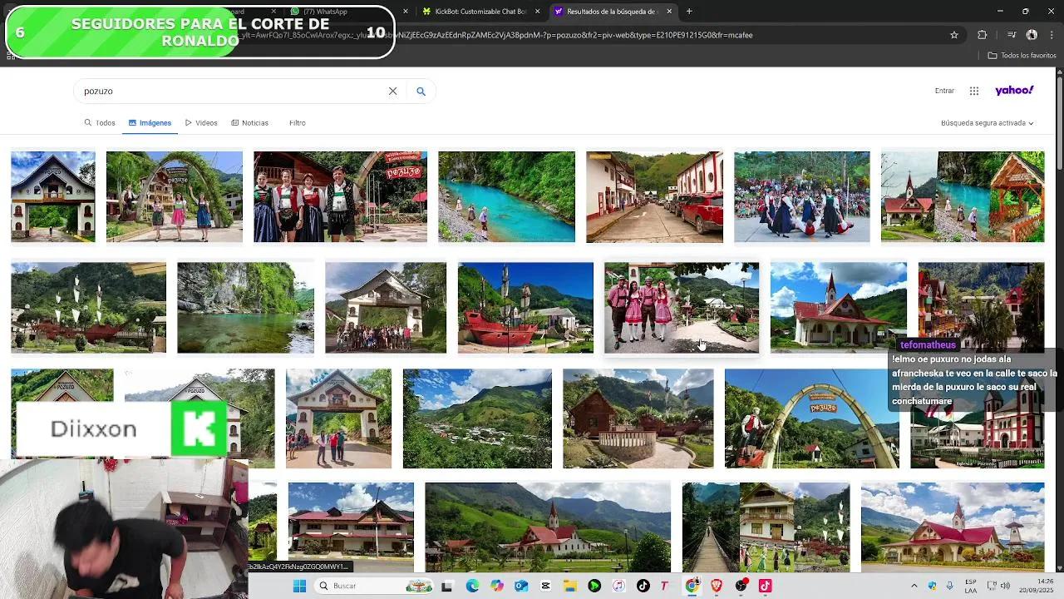Open the Yahoo apps grid menu
Image resolution: width=1064 pixels, height=599 pixels.
coord(974,91)
